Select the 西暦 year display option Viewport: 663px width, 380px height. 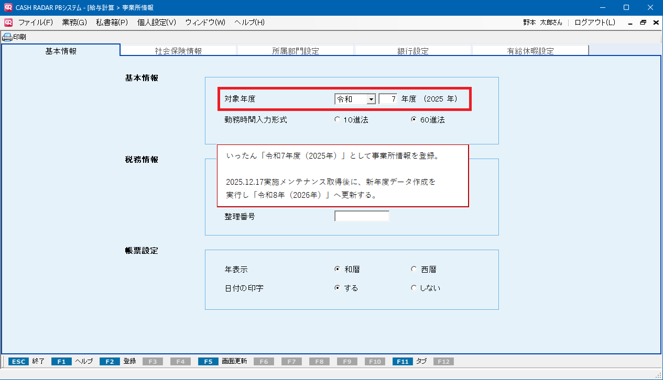point(414,270)
